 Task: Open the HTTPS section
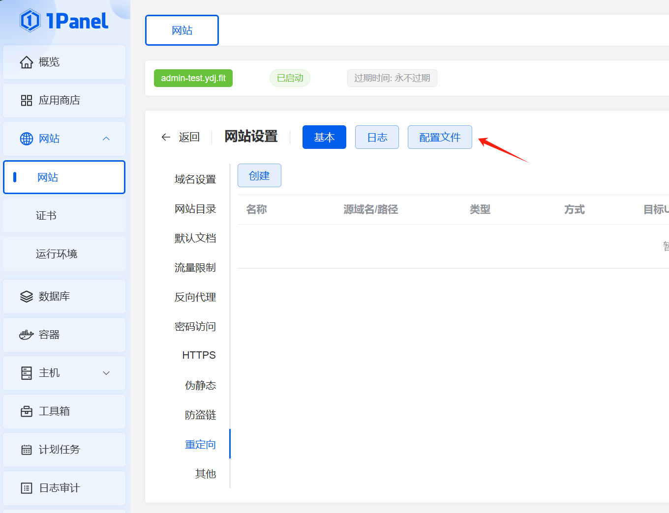(x=199, y=355)
